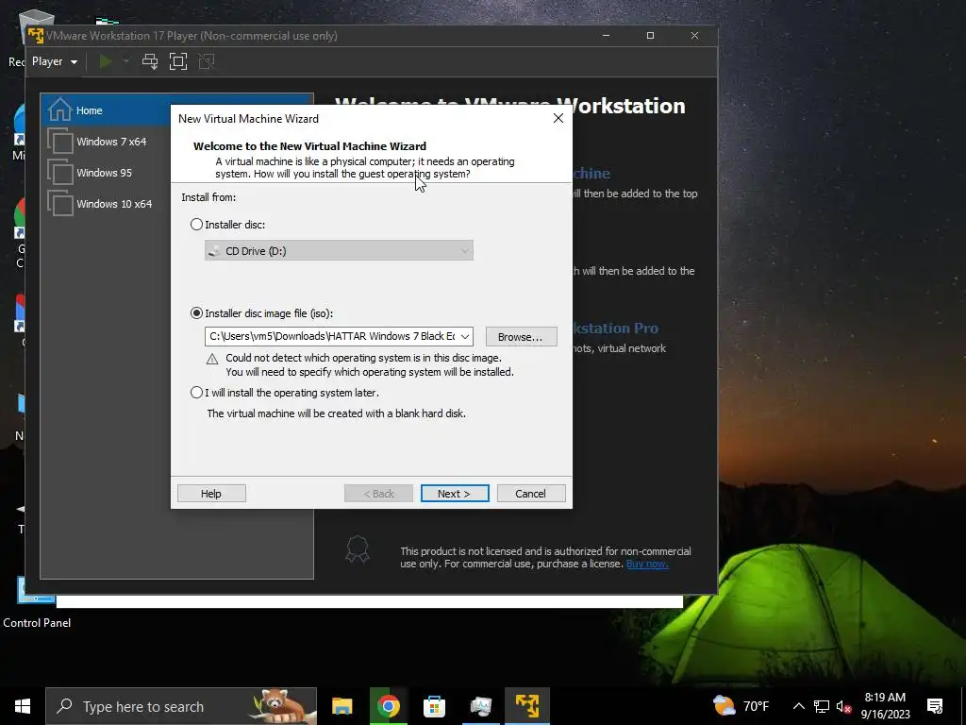Click the Buy now link
The image size is (966, 725).
[x=647, y=564]
